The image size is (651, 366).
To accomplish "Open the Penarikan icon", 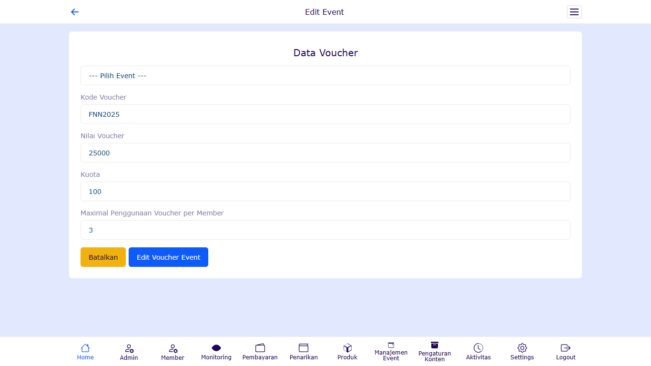I will click(x=304, y=348).
